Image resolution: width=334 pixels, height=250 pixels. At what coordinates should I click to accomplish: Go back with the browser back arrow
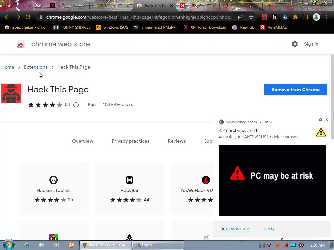click(7, 17)
